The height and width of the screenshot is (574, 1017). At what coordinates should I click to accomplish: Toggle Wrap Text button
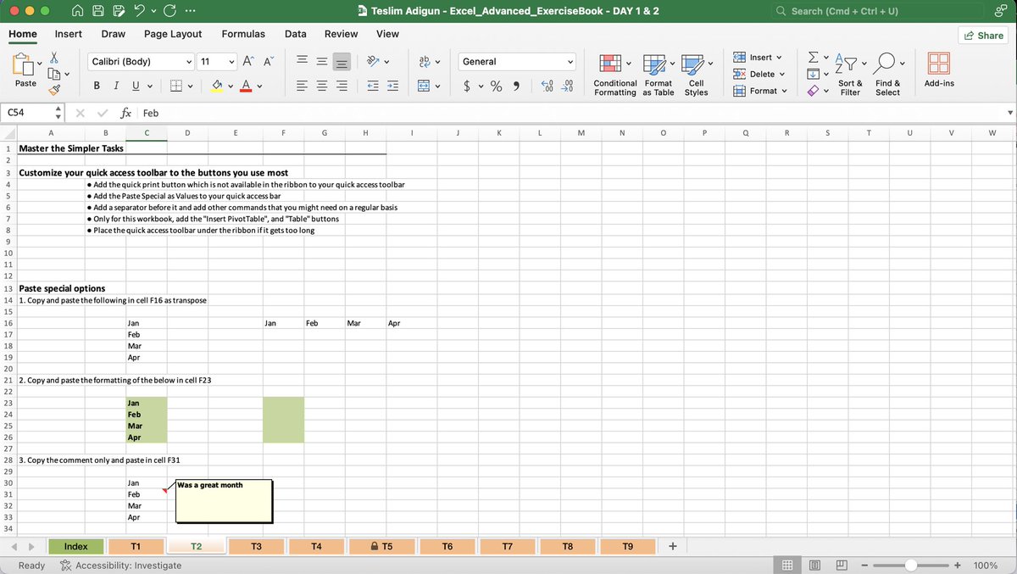click(x=424, y=61)
